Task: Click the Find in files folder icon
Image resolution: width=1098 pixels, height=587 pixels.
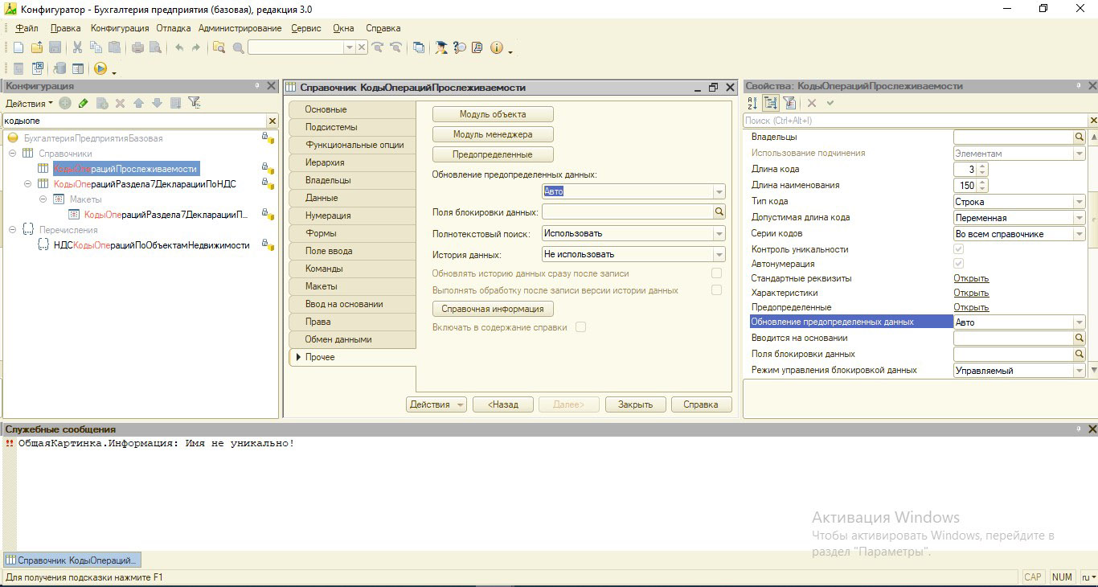Action: point(219,48)
